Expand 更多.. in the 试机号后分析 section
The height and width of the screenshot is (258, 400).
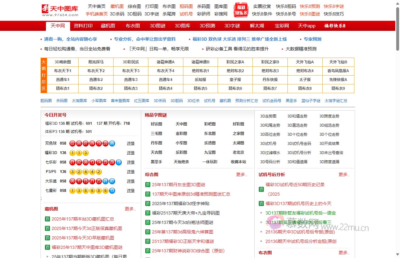point(343,175)
